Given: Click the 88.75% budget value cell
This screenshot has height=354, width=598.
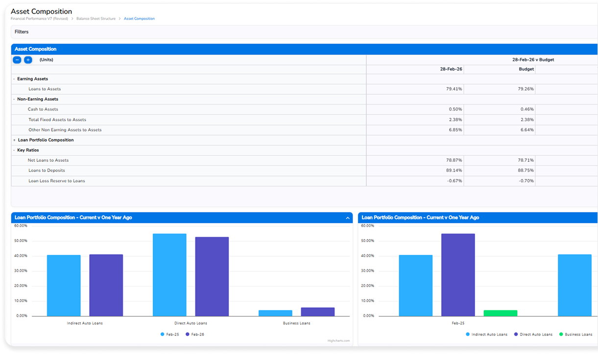Looking at the screenshot, I should click(500, 171).
